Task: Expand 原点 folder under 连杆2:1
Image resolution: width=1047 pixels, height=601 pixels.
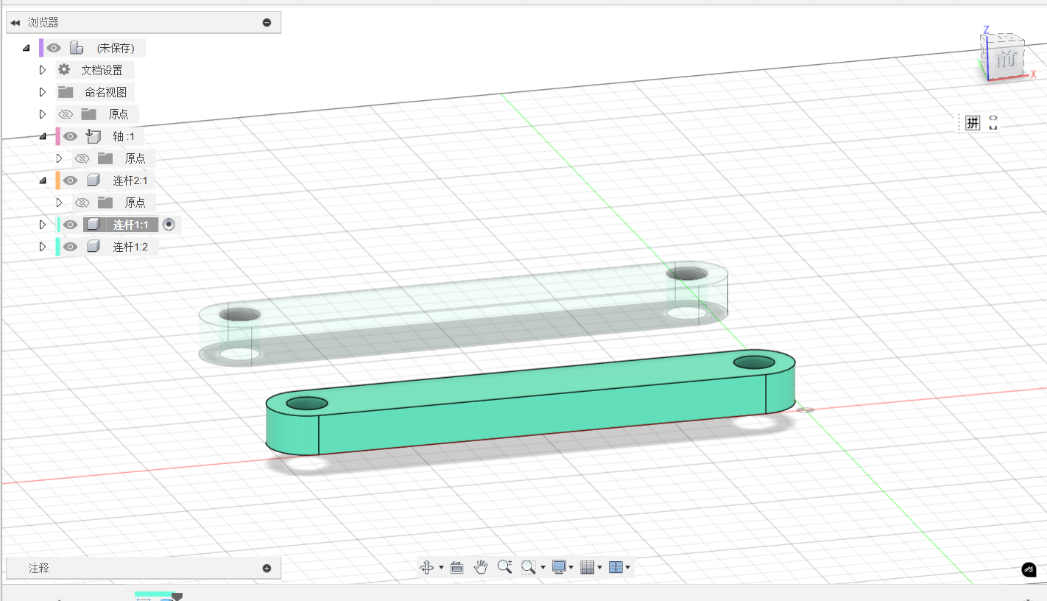Action: click(60, 203)
